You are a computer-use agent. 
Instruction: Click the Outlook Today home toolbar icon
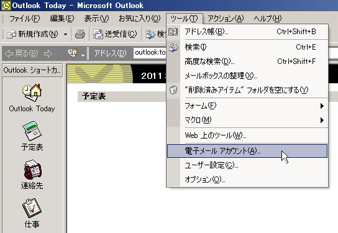point(73,53)
